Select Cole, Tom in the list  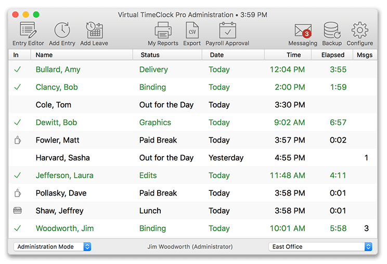[53, 105]
